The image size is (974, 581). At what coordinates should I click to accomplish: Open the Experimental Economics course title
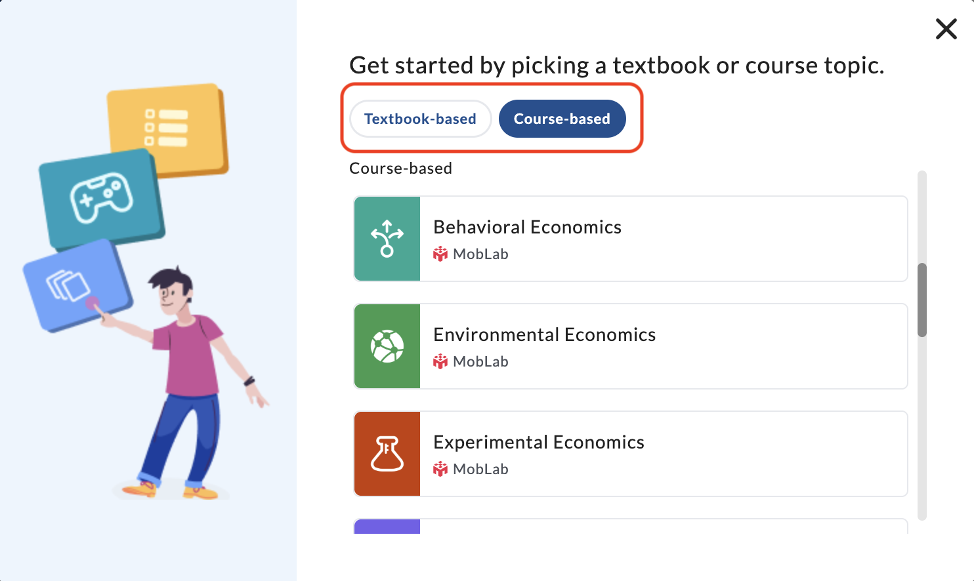click(538, 442)
